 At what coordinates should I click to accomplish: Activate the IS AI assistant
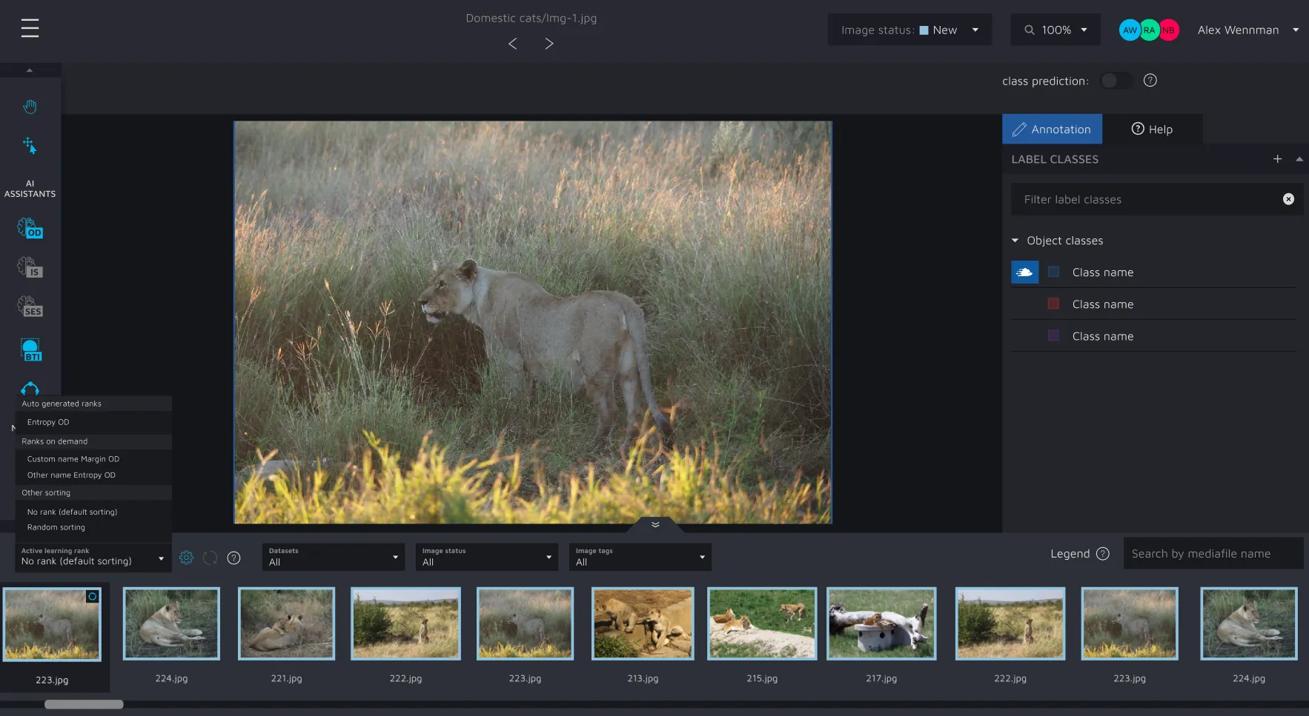point(30,267)
